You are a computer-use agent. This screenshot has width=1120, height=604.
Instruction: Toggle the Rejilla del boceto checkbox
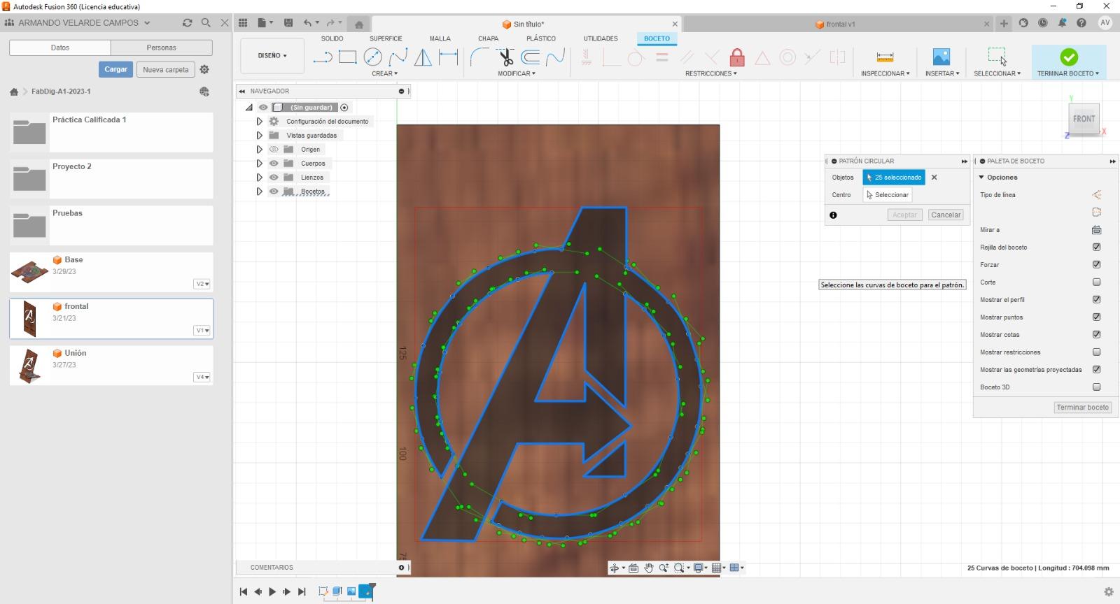pyautogui.click(x=1097, y=247)
